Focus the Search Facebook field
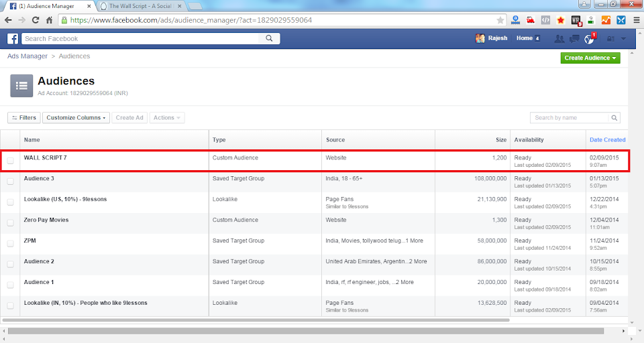Viewport: 644px width, 343px height. click(140, 39)
